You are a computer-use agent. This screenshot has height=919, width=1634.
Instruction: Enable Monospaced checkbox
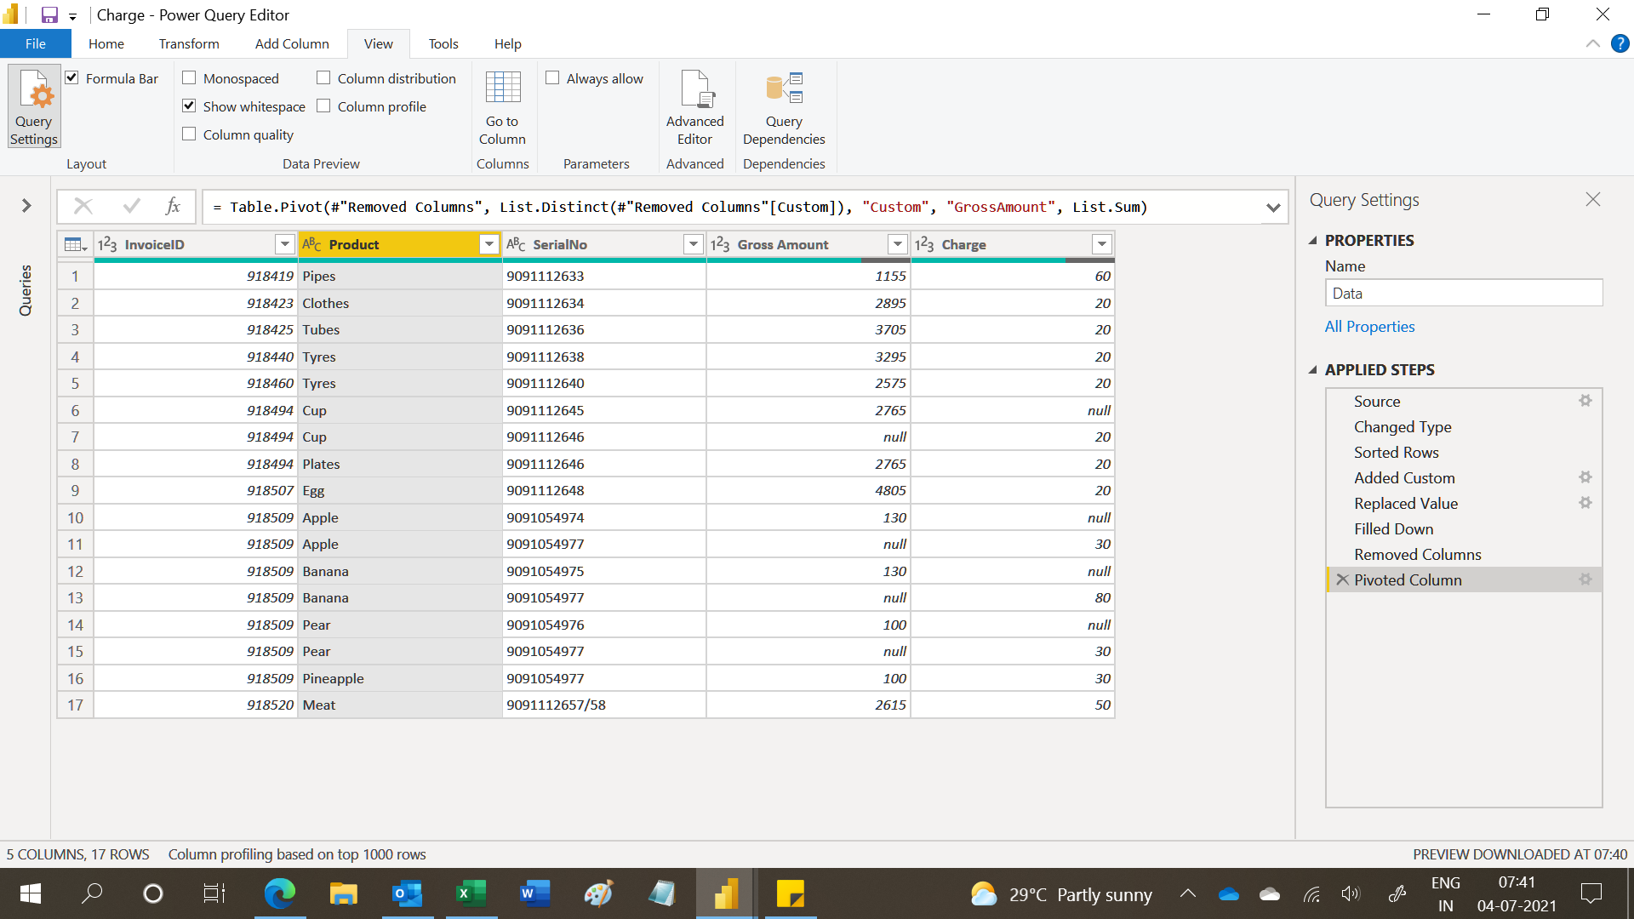click(189, 77)
